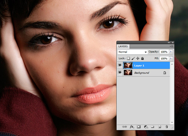Select Layer 1 in the list
This screenshot has height=136, width=188.
pos(146,65)
